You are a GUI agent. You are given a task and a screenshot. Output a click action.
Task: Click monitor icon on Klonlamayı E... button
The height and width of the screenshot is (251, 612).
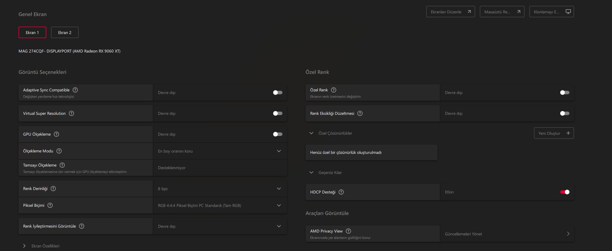[x=568, y=12]
